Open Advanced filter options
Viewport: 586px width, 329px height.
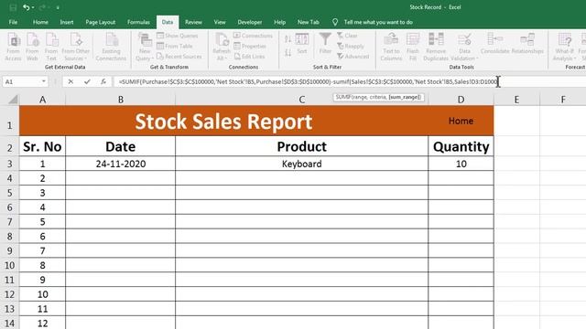coord(353,57)
